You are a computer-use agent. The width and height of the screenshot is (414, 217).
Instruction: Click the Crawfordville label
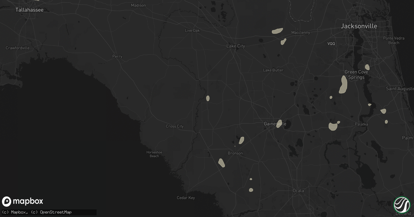pos(18,48)
